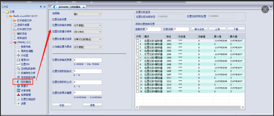Image resolution: width=274 pixels, height=116 pixels.
Task: Click the 等分设定 button
Action: click(x=199, y=29)
